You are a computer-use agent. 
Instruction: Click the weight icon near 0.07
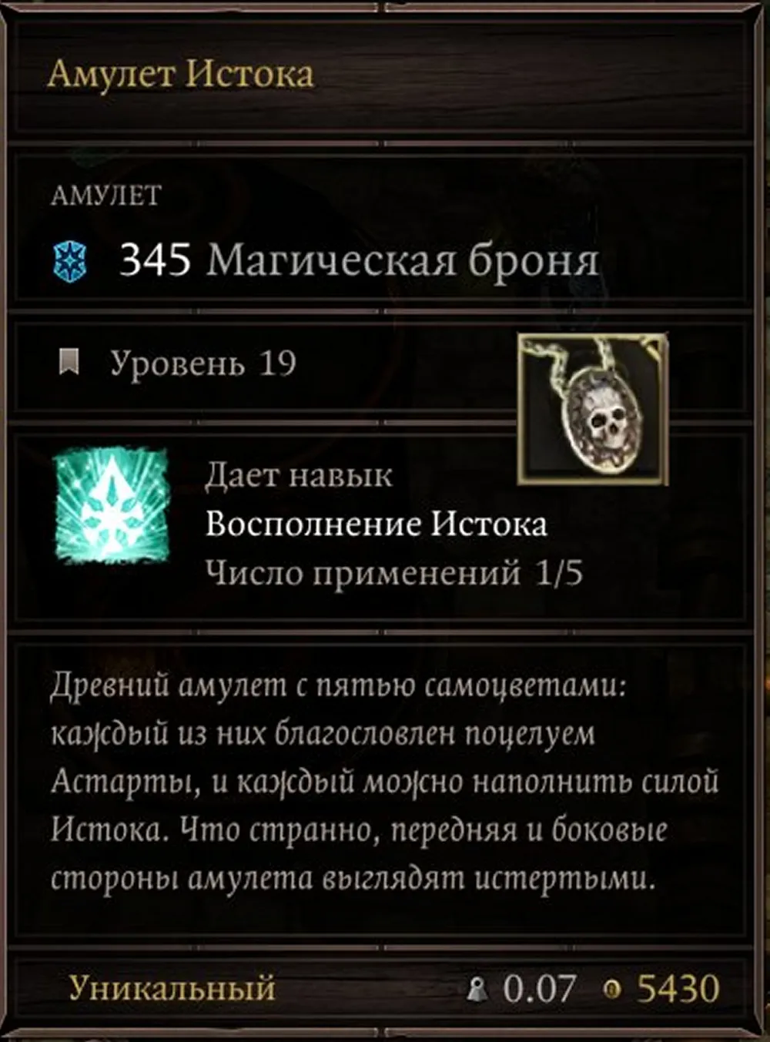tap(477, 988)
